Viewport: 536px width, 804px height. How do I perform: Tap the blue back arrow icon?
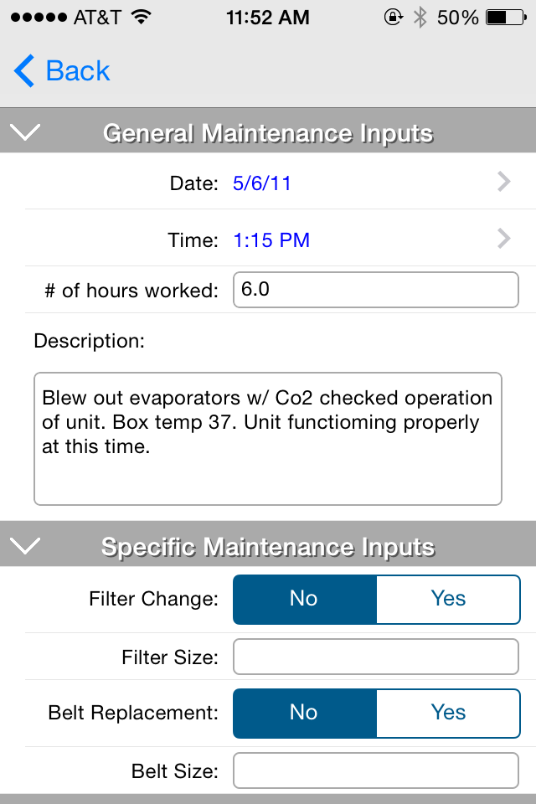[23, 70]
